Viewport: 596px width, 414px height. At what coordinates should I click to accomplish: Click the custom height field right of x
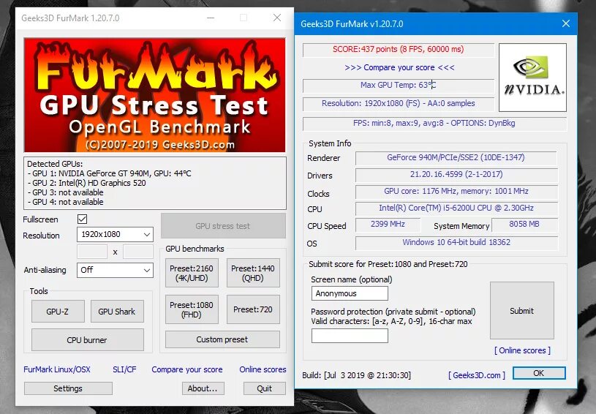(x=138, y=252)
